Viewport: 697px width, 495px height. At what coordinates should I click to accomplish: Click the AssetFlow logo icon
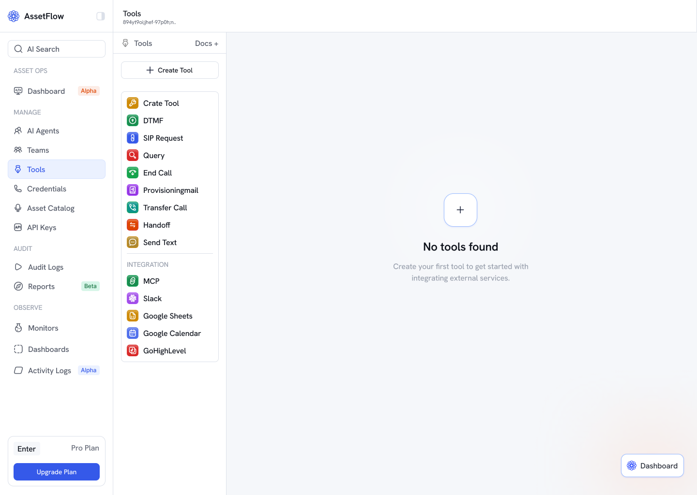coord(14,16)
